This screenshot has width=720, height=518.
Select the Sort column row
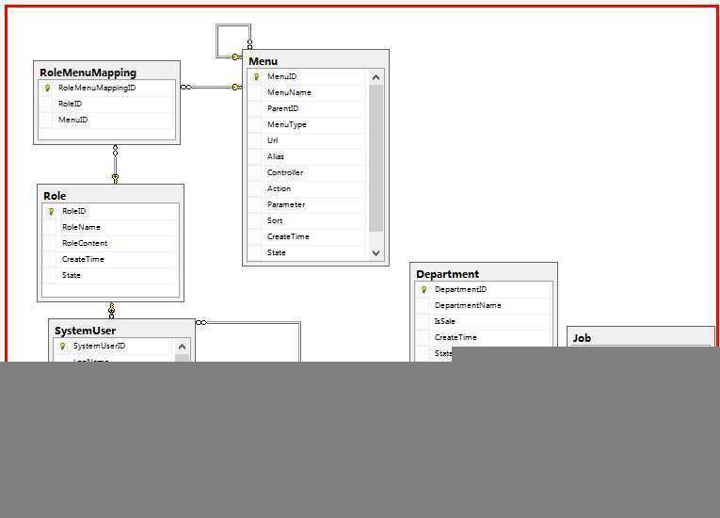307,221
